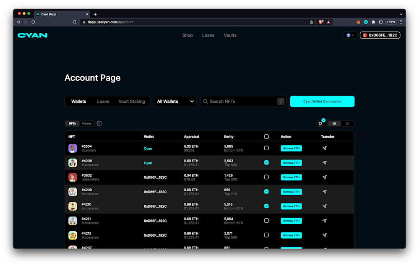419x266 pixels.
Task: Open the share icon in address bar
Action: click(311, 22)
